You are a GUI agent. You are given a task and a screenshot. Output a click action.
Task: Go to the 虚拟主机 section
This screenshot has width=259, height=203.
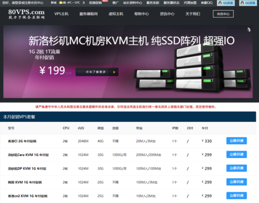[116, 14]
